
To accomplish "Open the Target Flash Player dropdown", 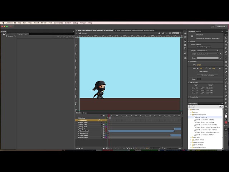I will tap(208, 51).
